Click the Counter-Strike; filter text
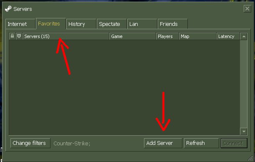Image resolution: width=255 pixels, height=162 pixels. (72, 144)
